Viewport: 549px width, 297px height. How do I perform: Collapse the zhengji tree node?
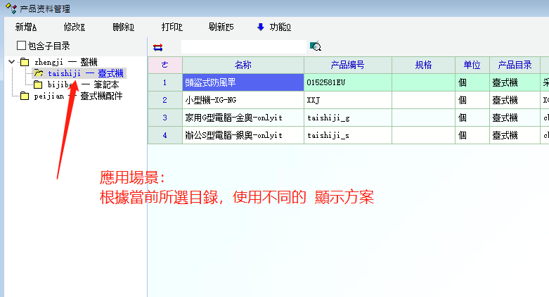(12, 63)
